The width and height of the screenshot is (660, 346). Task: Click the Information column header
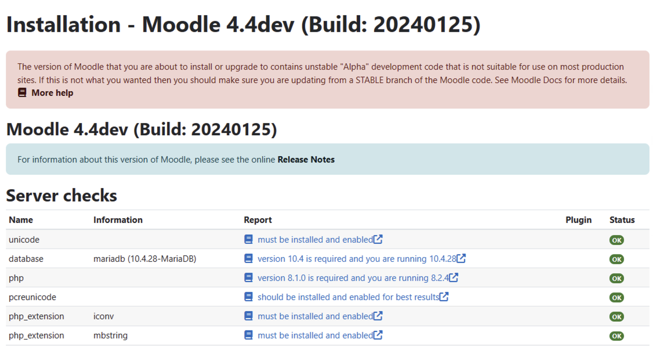pos(118,220)
